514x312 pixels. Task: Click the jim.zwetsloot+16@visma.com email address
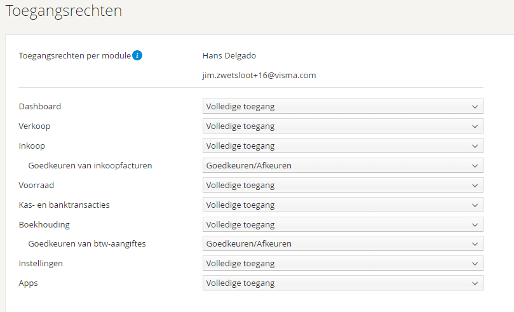(x=259, y=75)
